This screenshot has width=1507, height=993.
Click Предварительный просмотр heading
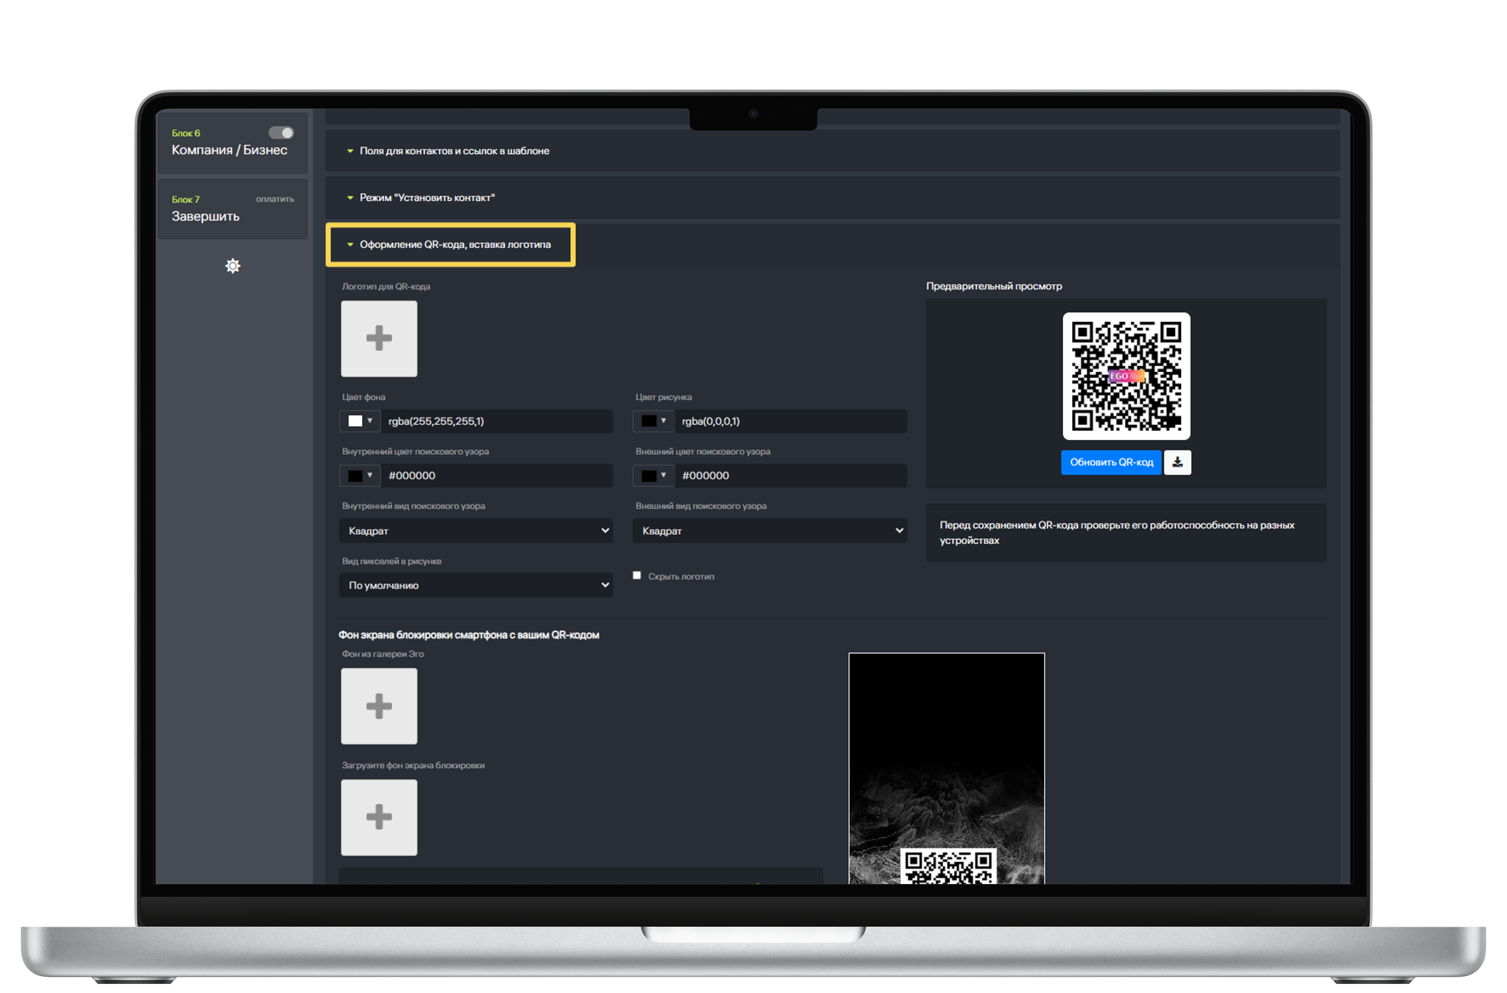(993, 286)
